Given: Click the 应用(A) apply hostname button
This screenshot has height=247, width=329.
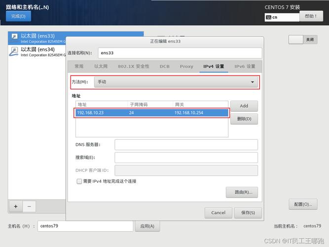Looking at the screenshot, I should (x=147, y=226).
